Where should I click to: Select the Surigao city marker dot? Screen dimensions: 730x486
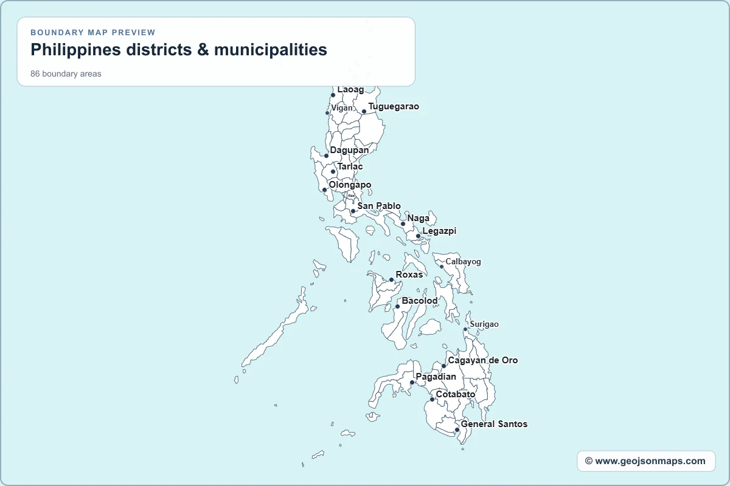pyautogui.click(x=465, y=329)
